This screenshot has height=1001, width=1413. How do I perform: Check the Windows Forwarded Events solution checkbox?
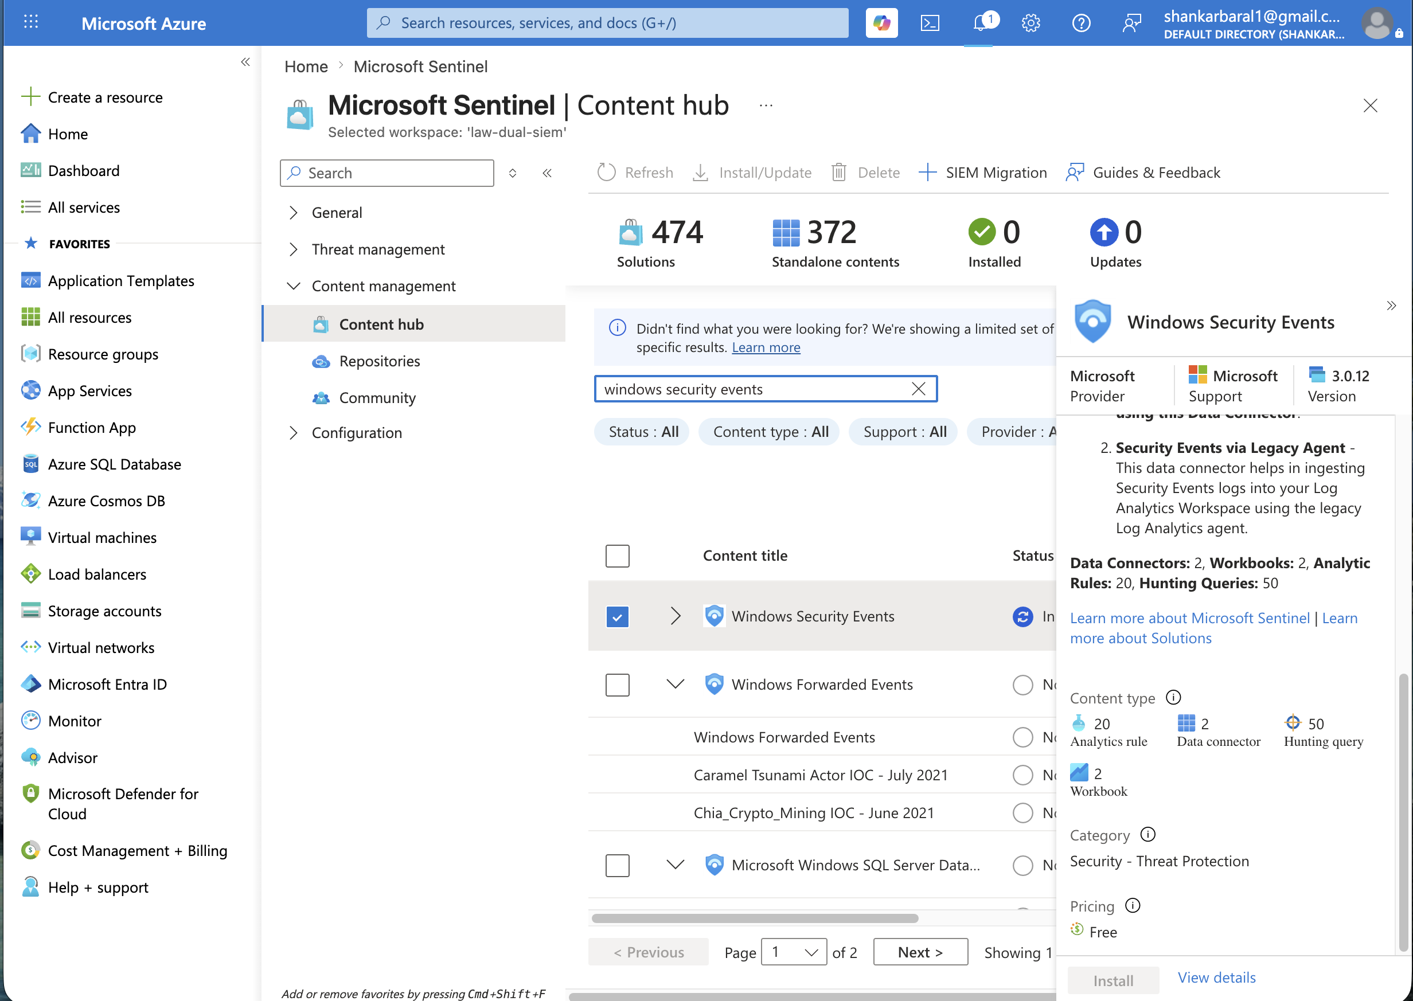(617, 684)
